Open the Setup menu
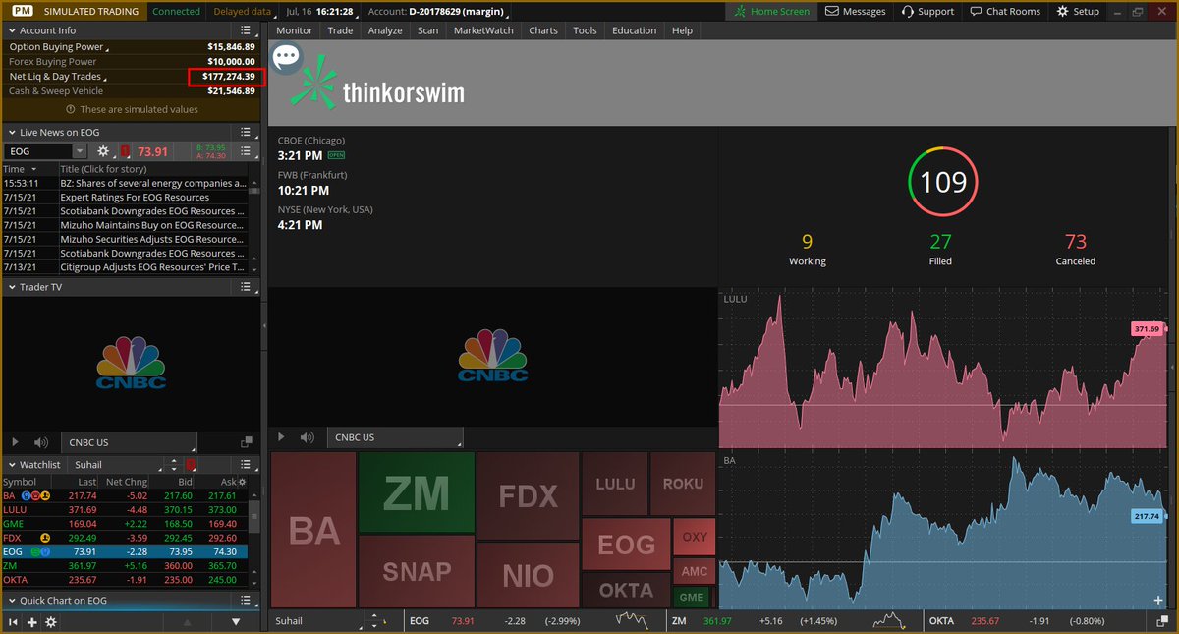The width and height of the screenshot is (1179, 634). click(x=1079, y=11)
